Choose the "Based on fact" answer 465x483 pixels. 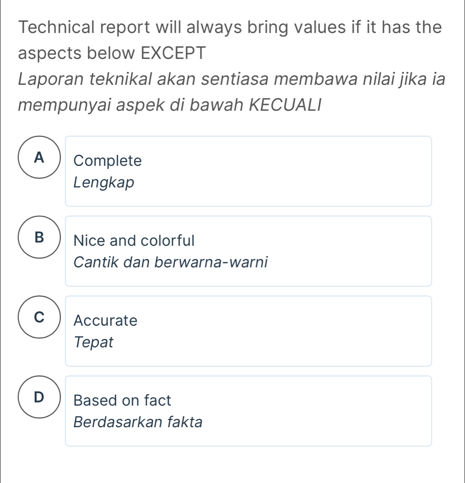click(122, 400)
